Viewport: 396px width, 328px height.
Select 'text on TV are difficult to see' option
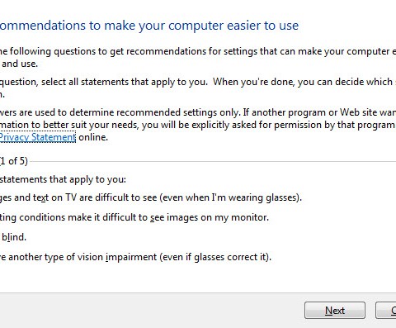[151, 197]
